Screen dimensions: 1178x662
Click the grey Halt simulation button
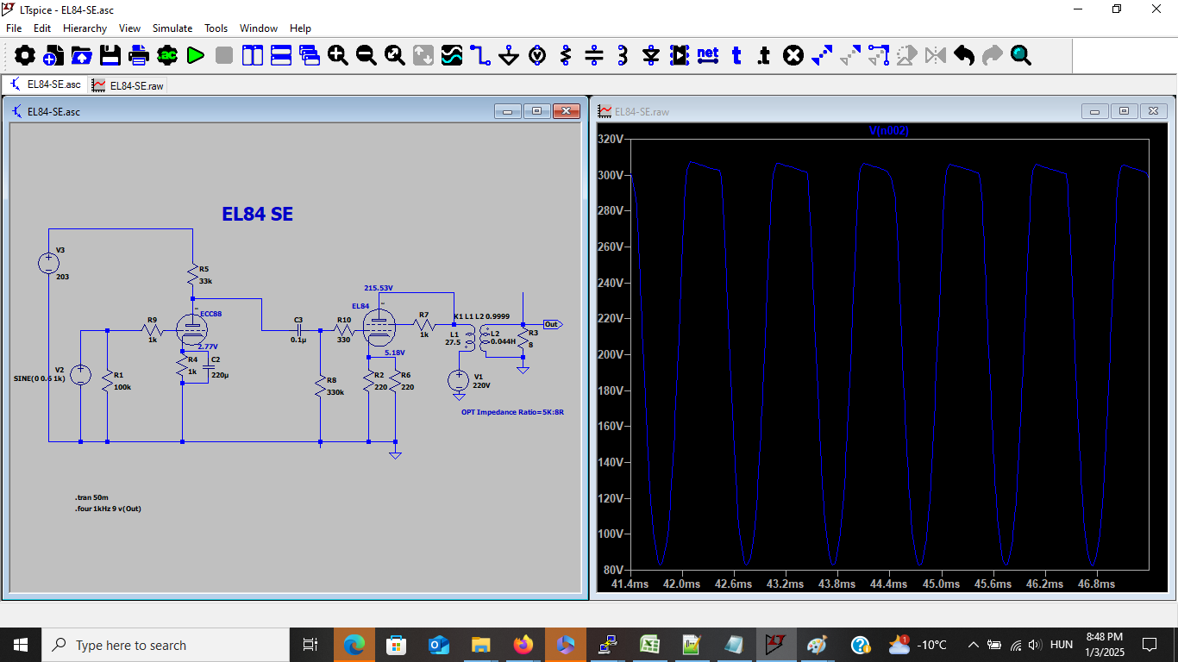pos(224,55)
